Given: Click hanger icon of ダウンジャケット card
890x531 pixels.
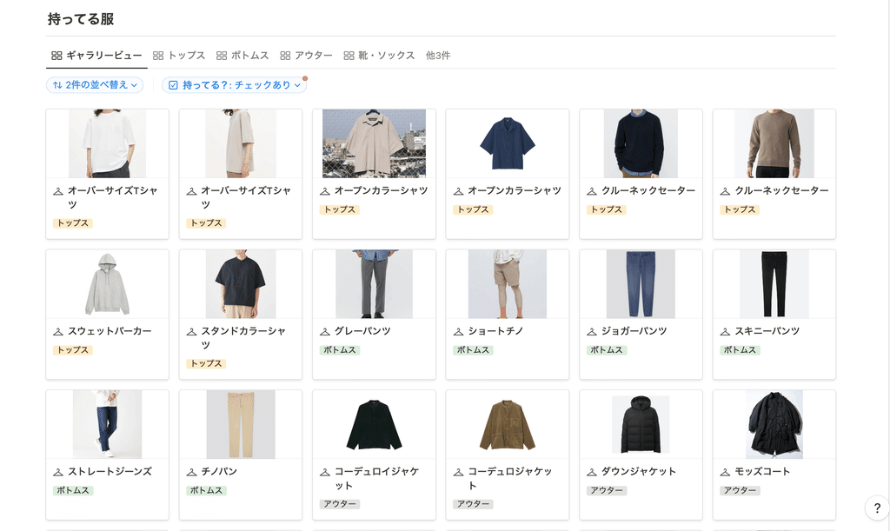Looking at the screenshot, I should (591, 472).
